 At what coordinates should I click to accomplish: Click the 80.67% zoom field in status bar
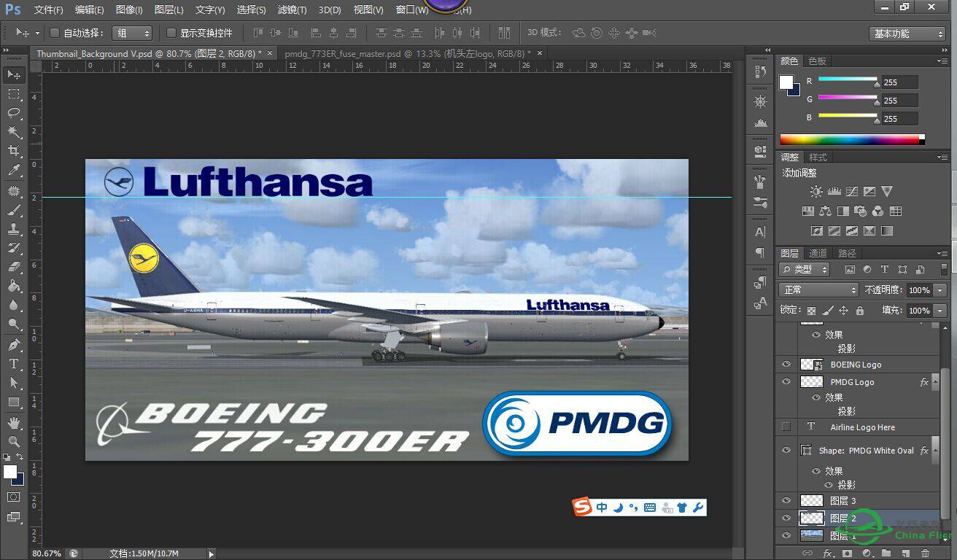pos(46,554)
